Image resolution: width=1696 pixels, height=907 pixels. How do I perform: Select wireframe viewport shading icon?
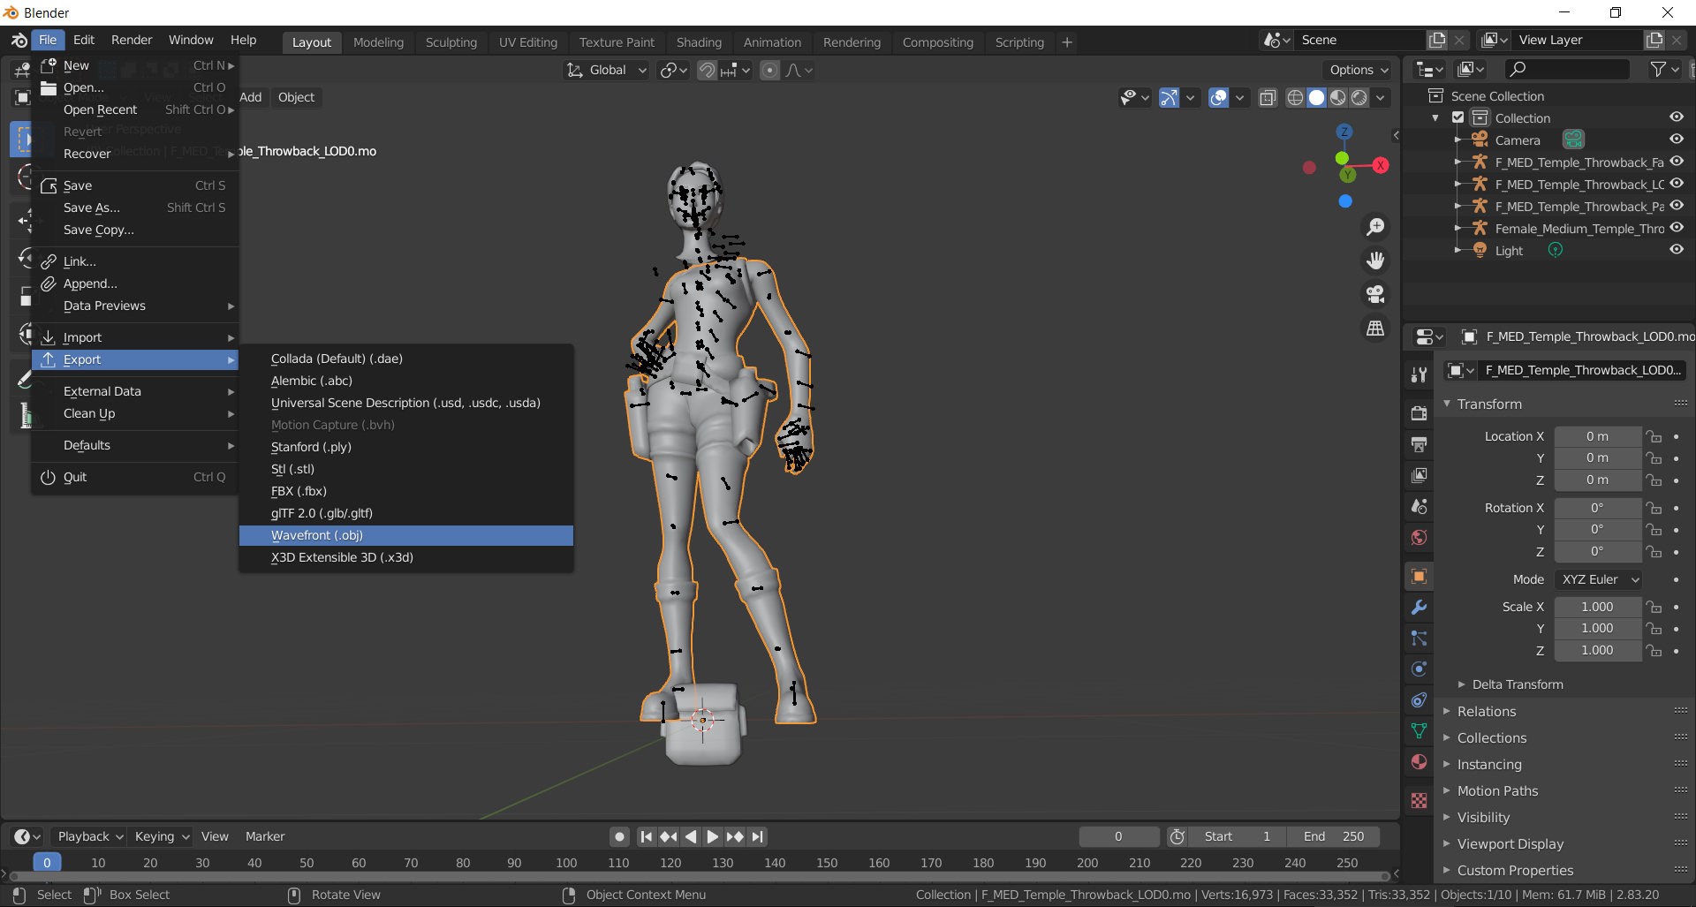pos(1295,98)
